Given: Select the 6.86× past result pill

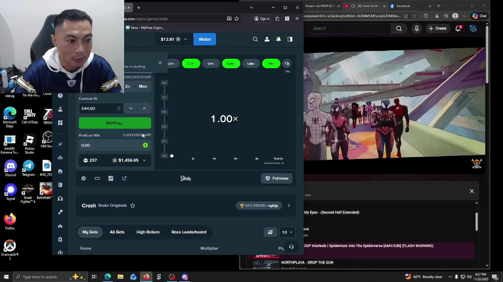Looking at the screenshot, I should 231,63.
